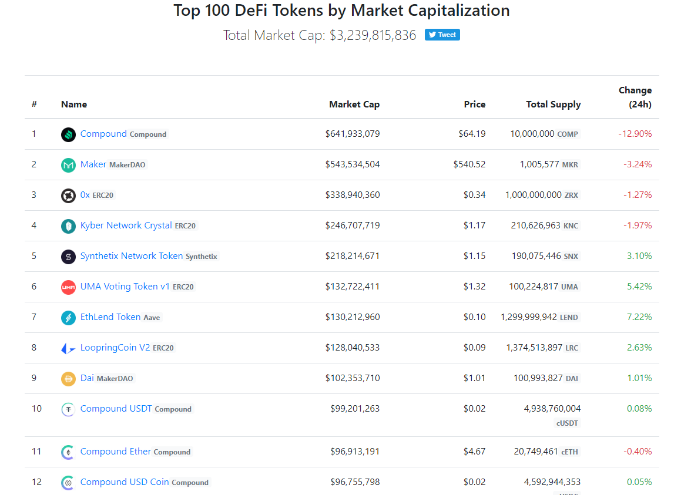Screen dimensions: 691x495
Task: Click the LEND supply symbol badge
Action: tap(569, 318)
